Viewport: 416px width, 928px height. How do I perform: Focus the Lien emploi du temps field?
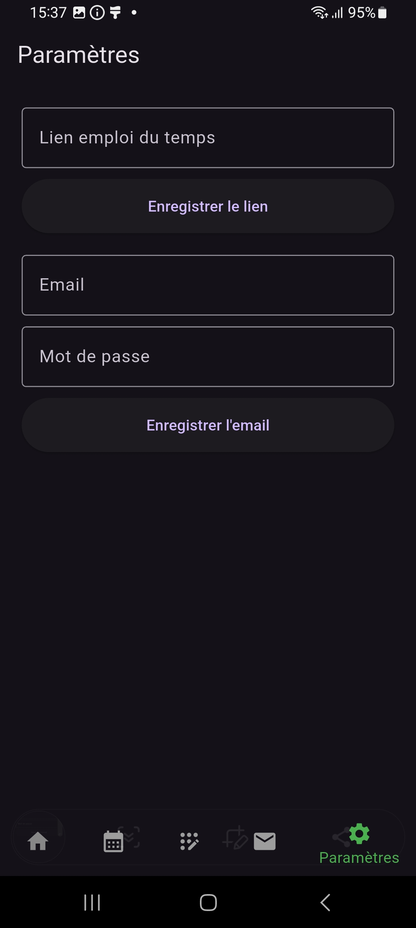point(208,138)
